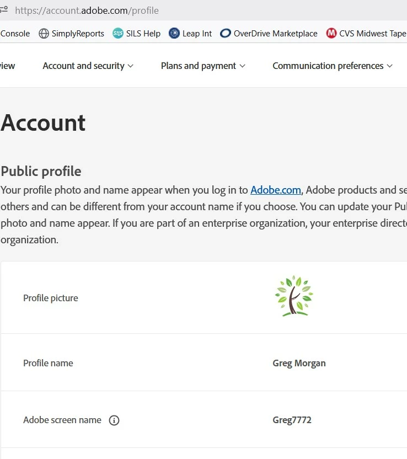This screenshot has width=407, height=459.
Task: Select the account.adobe.com URL field
Action: 87,10
